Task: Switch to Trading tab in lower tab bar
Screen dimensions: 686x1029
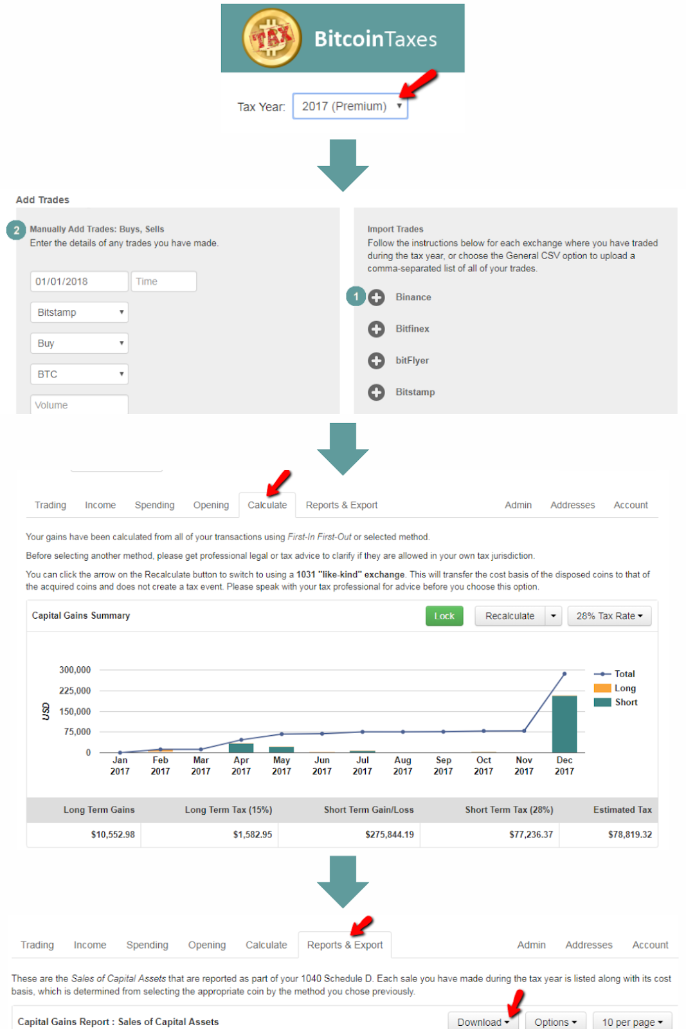Action: 37,945
